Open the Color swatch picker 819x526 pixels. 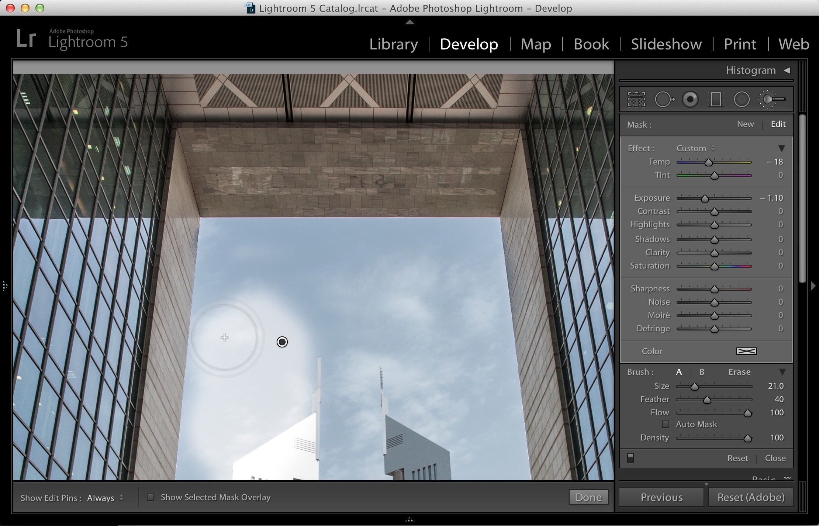coord(746,351)
